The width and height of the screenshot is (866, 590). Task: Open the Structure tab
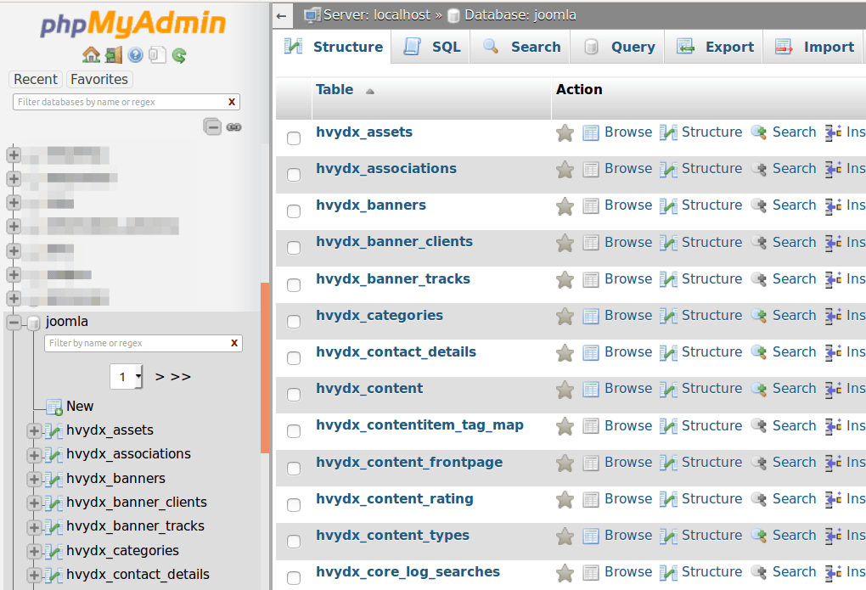[334, 47]
